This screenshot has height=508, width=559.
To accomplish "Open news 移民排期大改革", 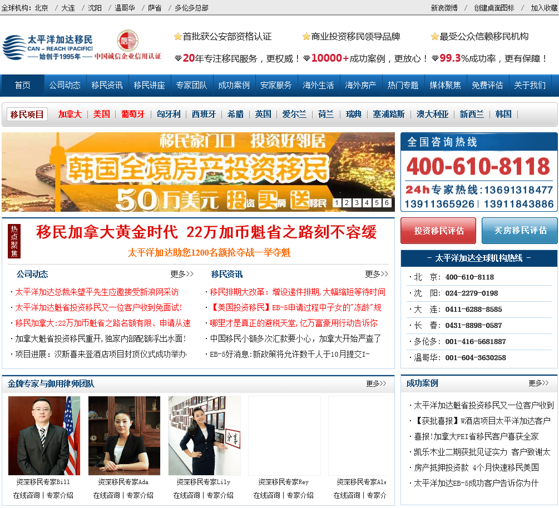I will 298,292.
